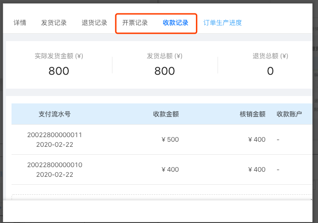Screen dimensions: 318x223
Task: Switch to 退货记录 tab
Action: (94, 23)
